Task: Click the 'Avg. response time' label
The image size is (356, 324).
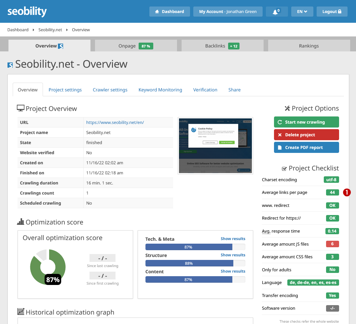Action: tap(281, 231)
